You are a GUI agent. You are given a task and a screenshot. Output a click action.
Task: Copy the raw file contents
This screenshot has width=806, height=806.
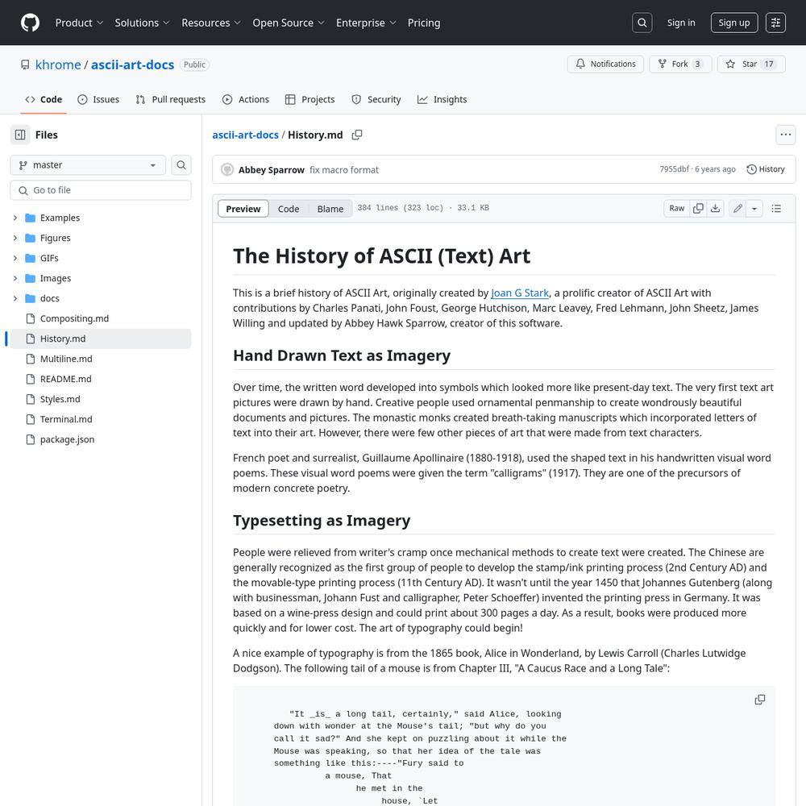tap(698, 208)
